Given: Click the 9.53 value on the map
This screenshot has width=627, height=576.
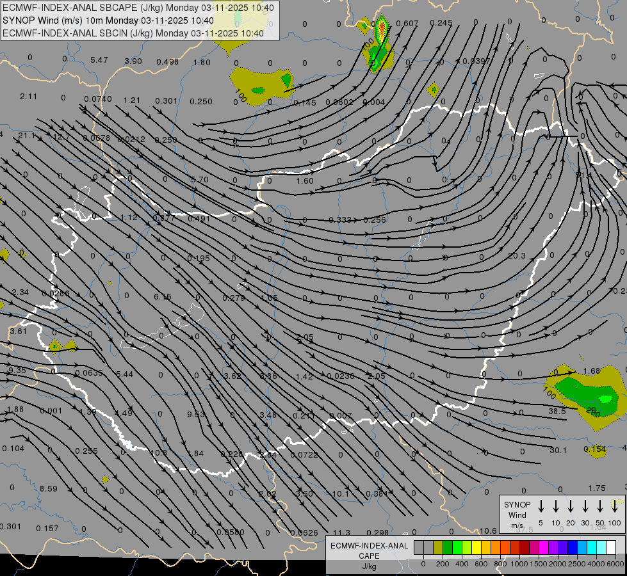Looking at the screenshot, I should (196, 414).
